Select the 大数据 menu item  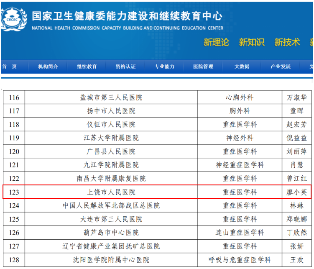(x=242, y=67)
